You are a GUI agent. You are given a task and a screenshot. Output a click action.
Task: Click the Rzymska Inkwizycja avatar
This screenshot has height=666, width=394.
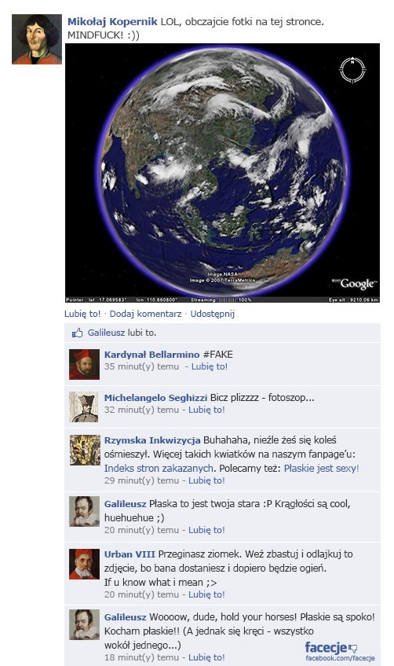[85, 450]
